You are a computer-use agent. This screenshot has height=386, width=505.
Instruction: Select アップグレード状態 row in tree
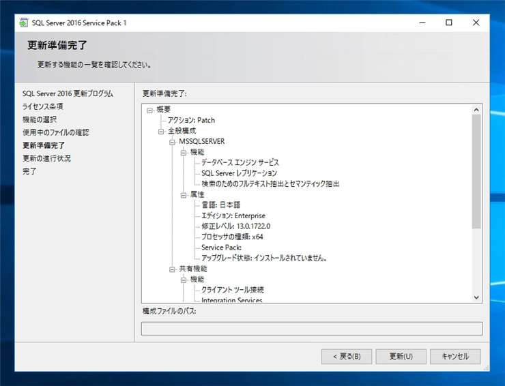[x=264, y=258]
